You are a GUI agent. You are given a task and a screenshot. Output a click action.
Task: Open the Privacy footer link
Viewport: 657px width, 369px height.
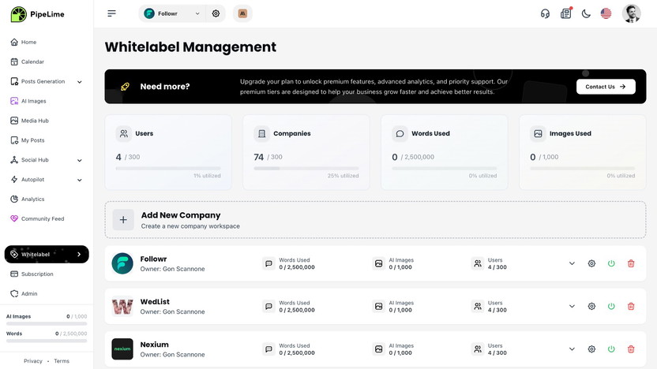pos(33,361)
